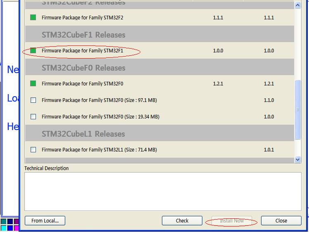Pick the cyan color swatch in background palette

(4, 228)
